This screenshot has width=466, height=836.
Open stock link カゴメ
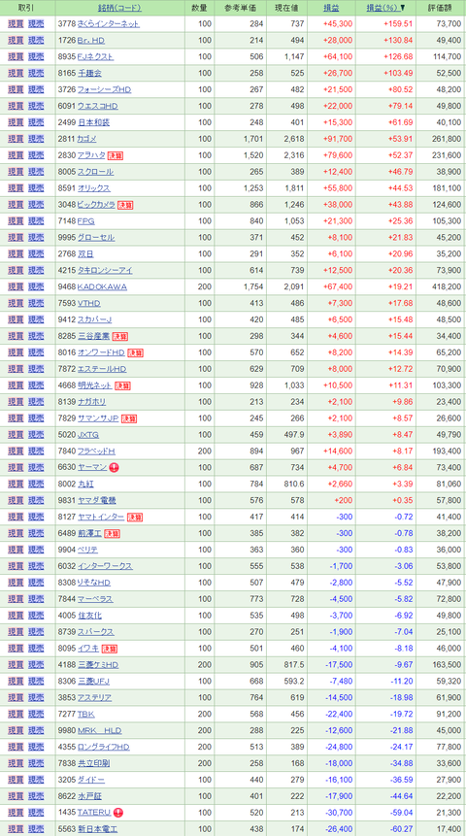(x=87, y=139)
